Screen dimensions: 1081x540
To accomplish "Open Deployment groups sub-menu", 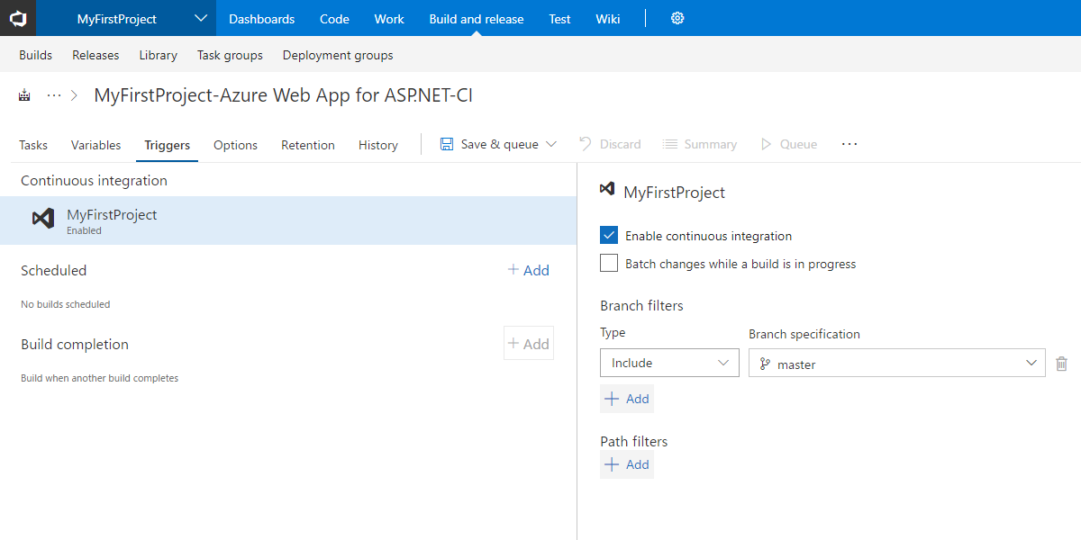I will [338, 55].
